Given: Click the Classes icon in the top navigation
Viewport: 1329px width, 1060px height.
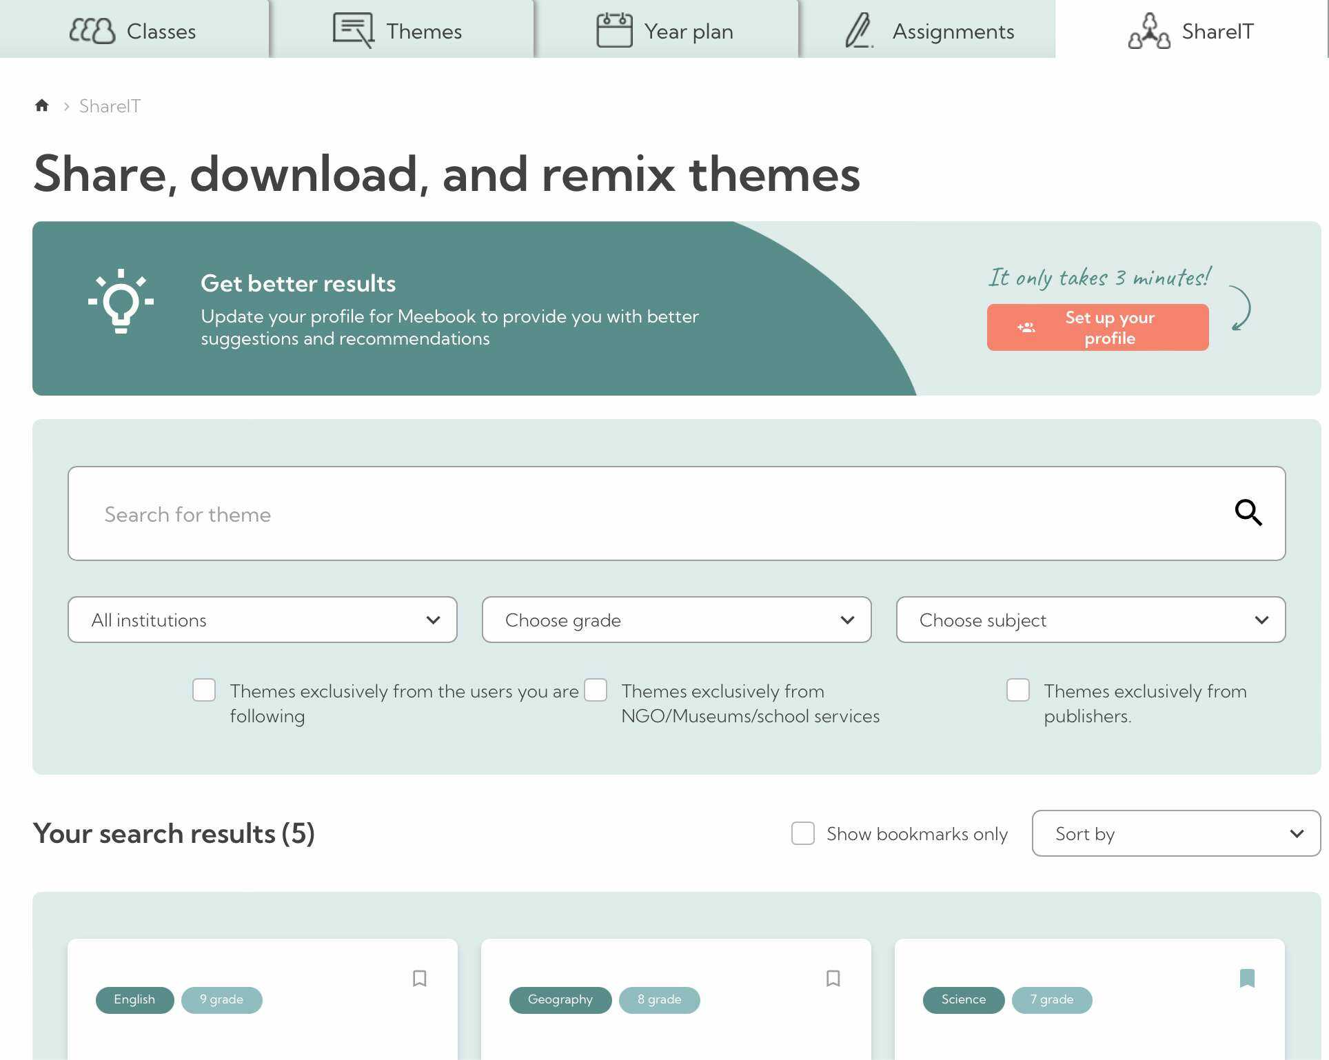Looking at the screenshot, I should [x=92, y=30].
